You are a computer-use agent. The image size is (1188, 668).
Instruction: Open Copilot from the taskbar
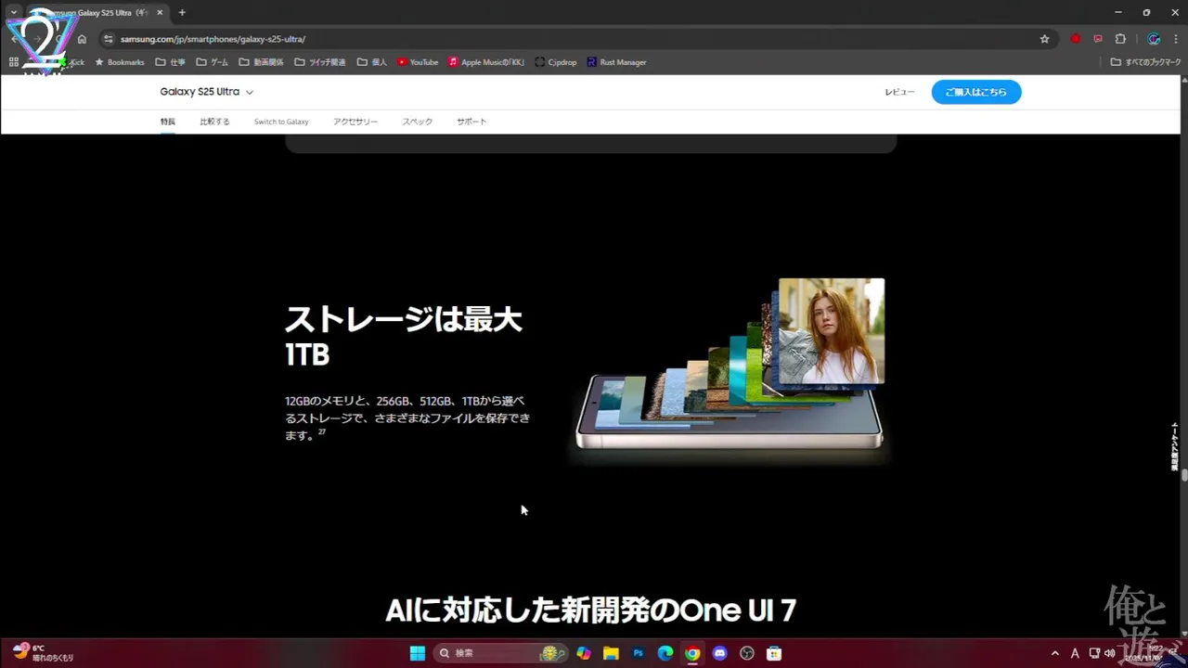point(584,653)
